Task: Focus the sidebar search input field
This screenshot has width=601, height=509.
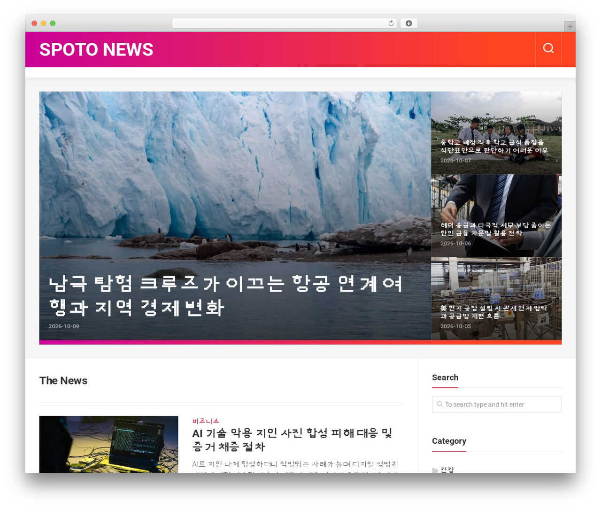Action: (x=497, y=404)
